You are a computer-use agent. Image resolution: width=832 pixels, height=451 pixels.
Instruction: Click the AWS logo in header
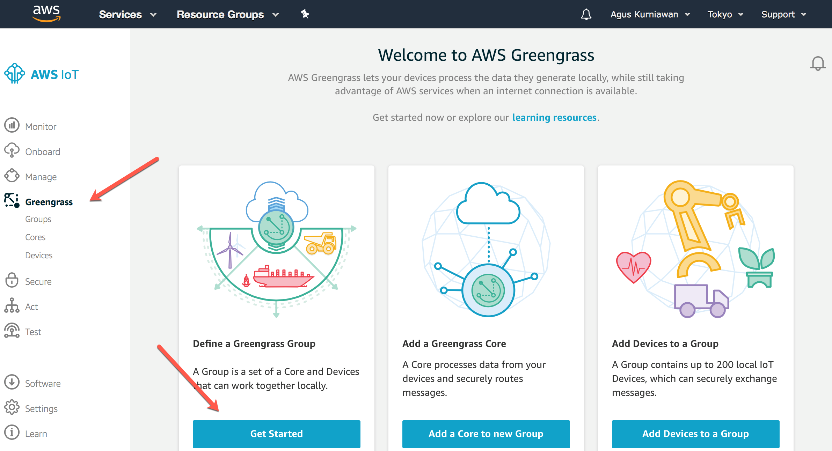46,14
